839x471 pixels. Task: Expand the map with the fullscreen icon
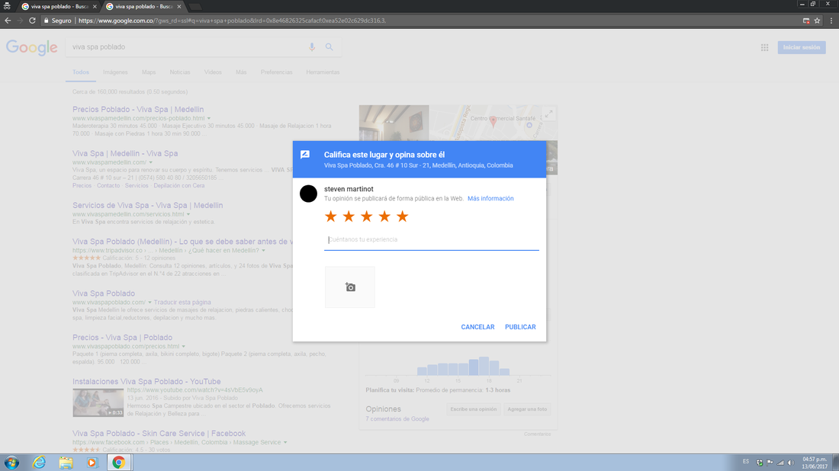548,114
